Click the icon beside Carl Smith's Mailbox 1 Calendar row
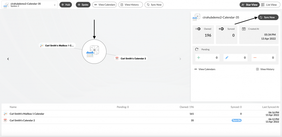Screen dimensions: 282x137 [x=5, y=114]
